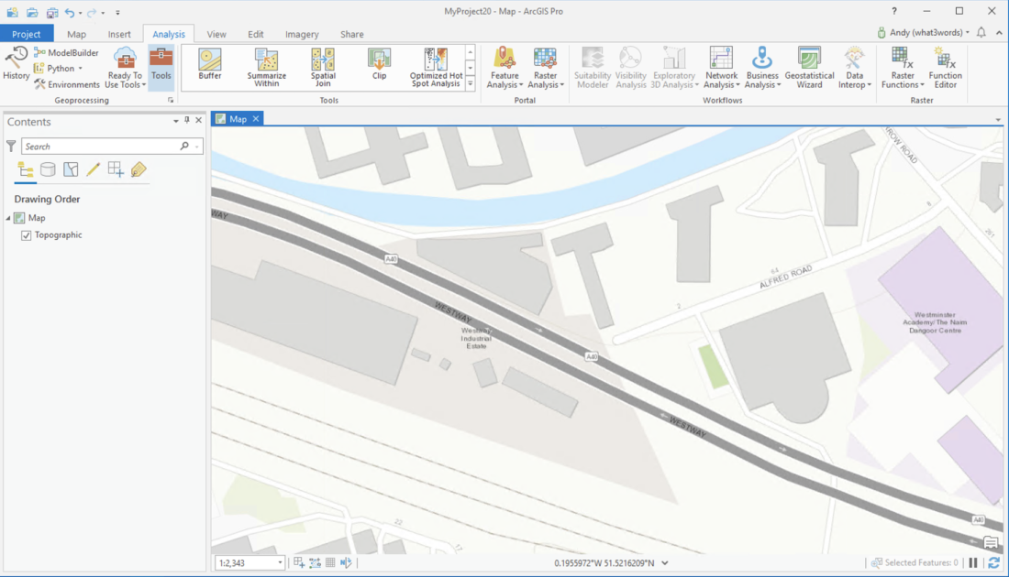Image resolution: width=1009 pixels, height=577 pixels.
Task: Open the Feature Analysis dropdown
Action: [504, 68]
